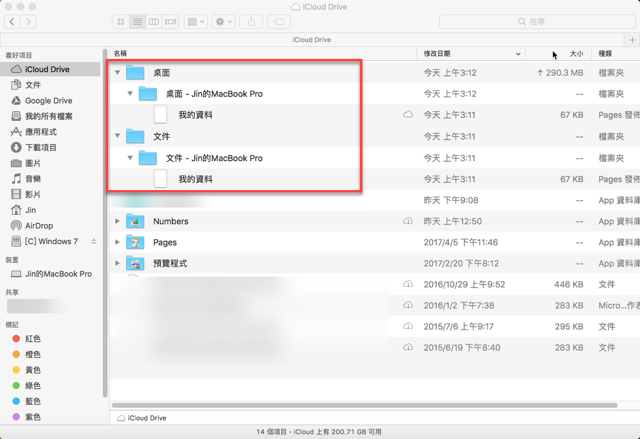Viewport: 640px width, 439px height.
Task: Expand the 預覽程式 folder
Action: [x=118, y=263]
